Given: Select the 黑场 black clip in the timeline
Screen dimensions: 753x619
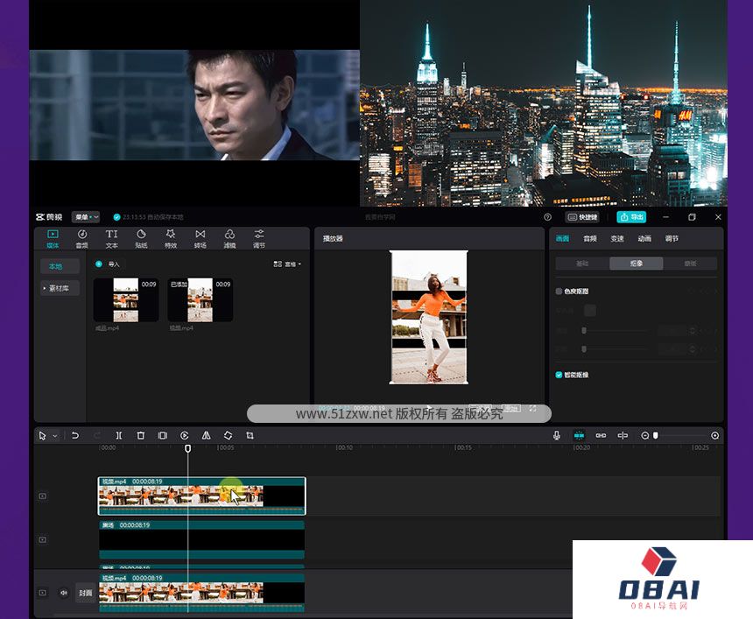Looking at the screenshot, I should click(x=201, y=539).
